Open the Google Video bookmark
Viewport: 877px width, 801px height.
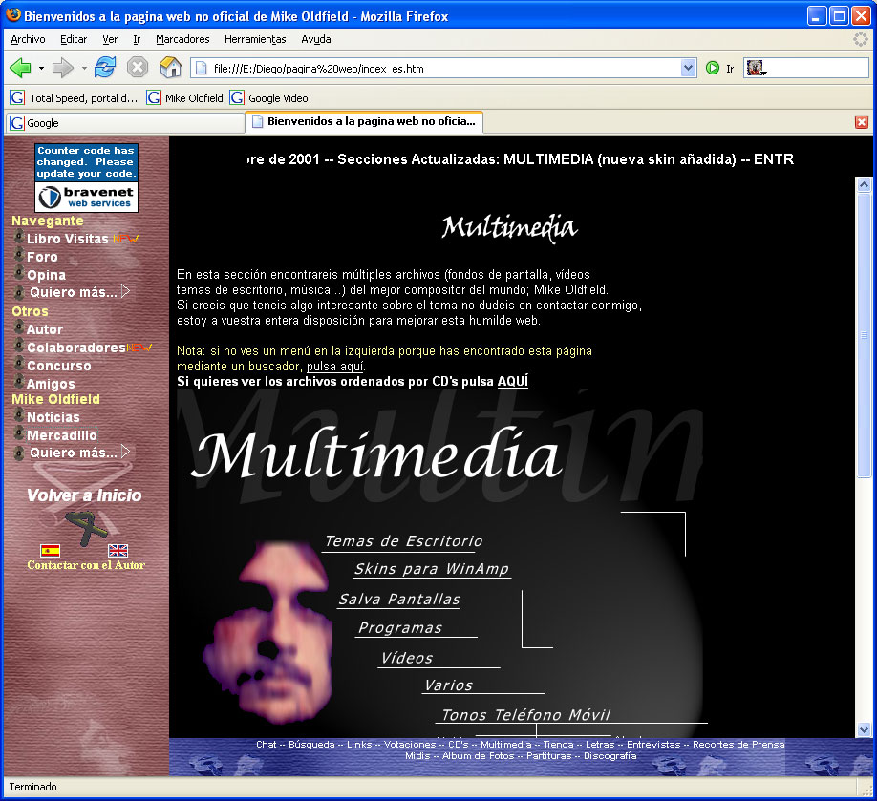(269, 97)
